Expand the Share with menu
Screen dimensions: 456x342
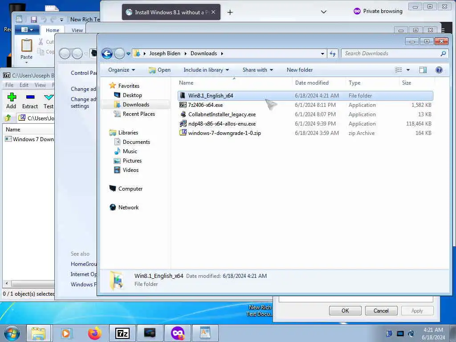pos(258,70)
